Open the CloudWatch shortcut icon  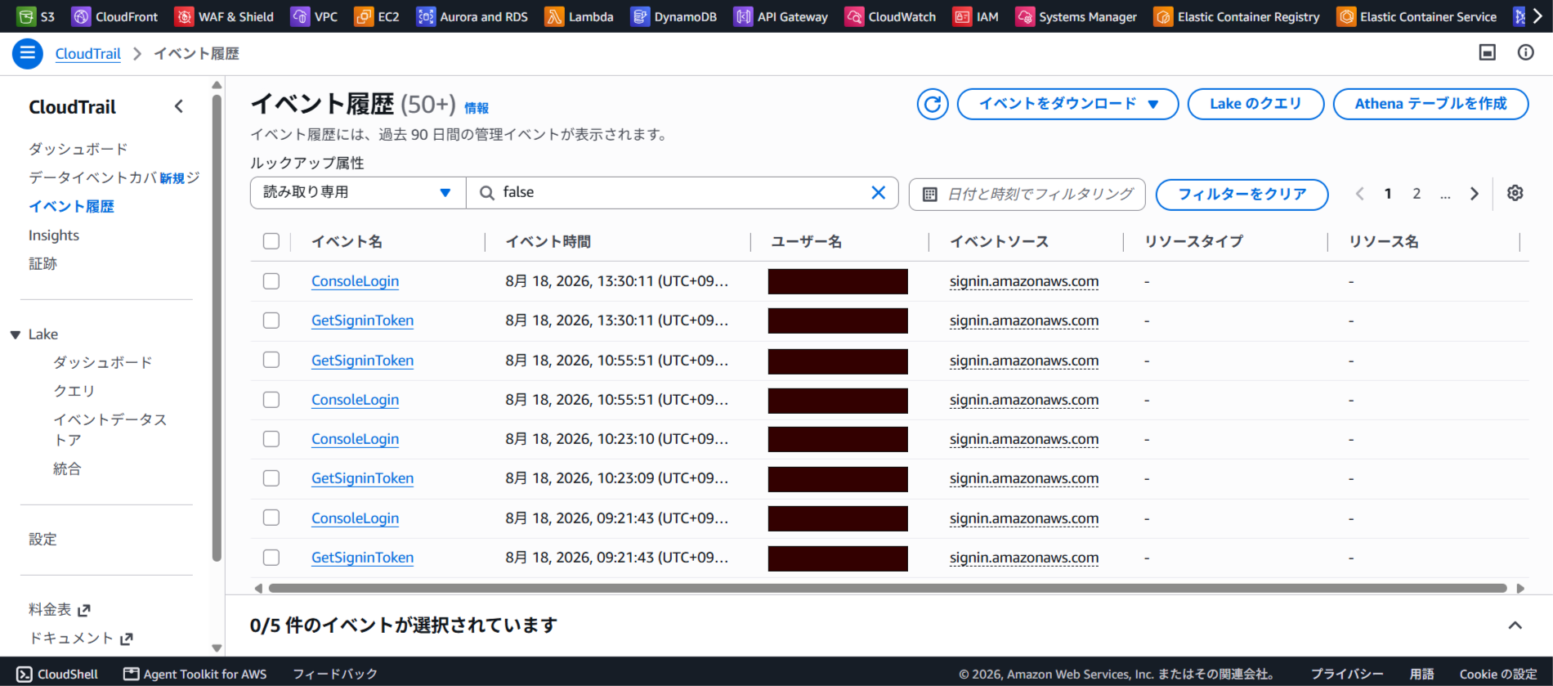[854, 16]
